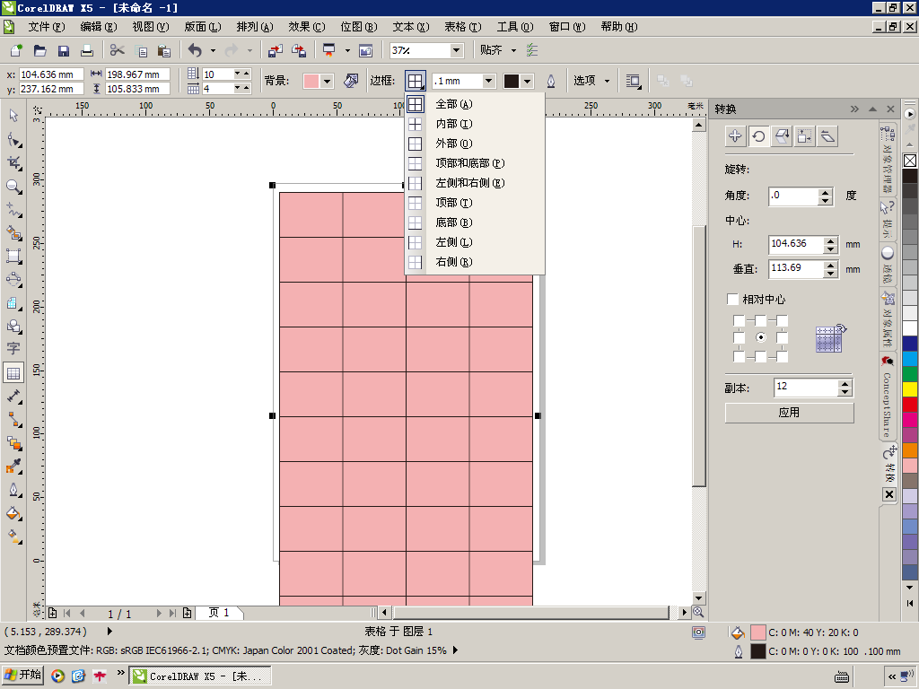
Task: Click the Export icon in the toolbar
Action: point(298,51)
